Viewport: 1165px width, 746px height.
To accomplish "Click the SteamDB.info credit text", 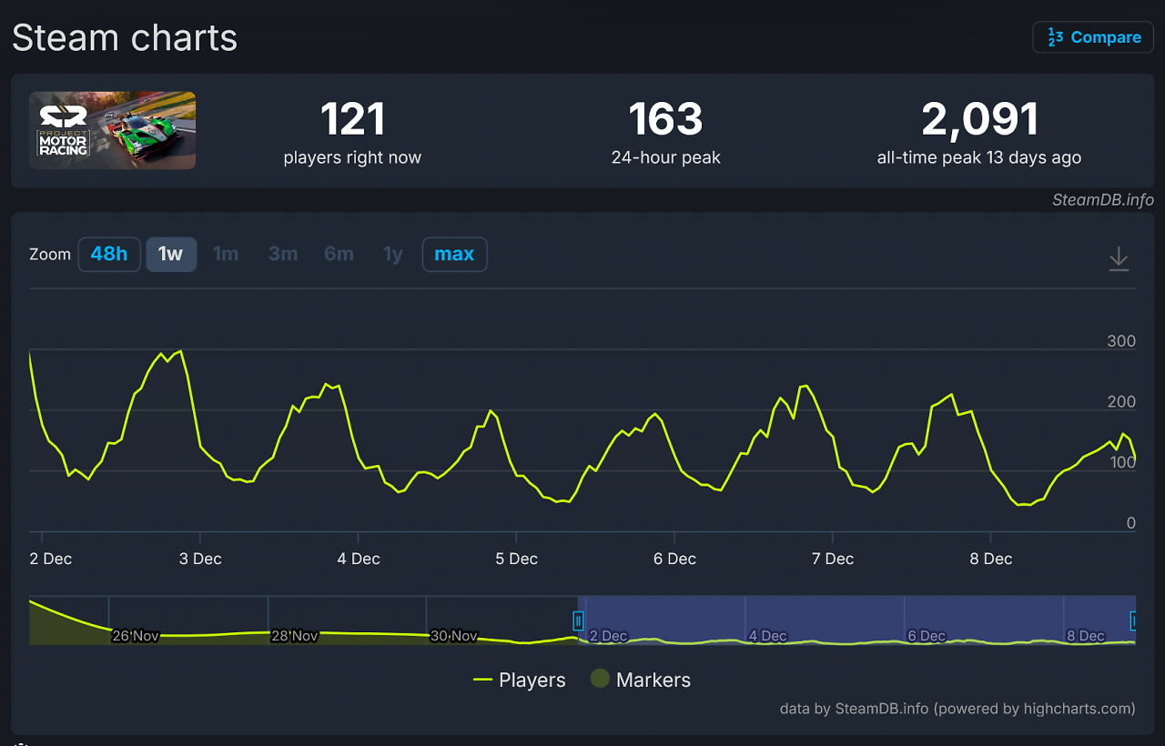I will pyautogui.click(x=1103, y=200).
